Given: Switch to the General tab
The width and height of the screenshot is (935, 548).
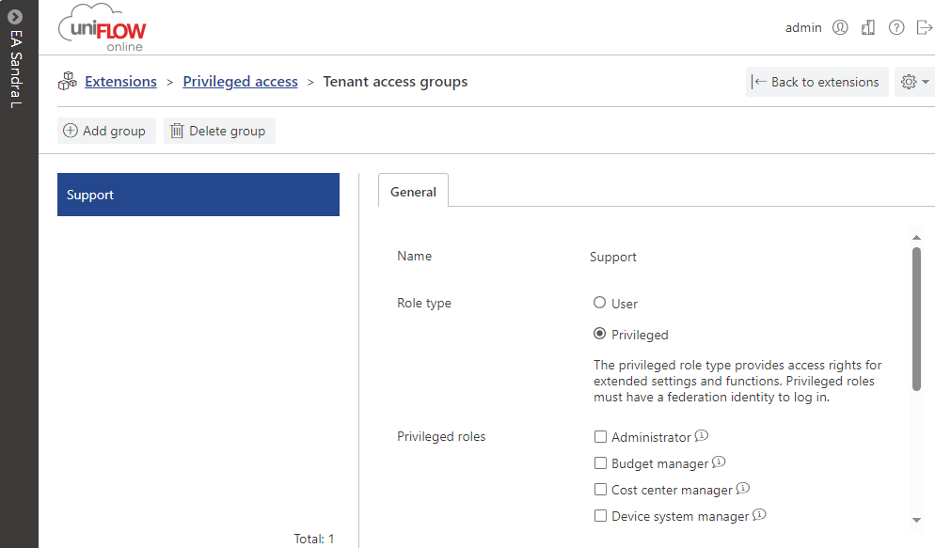Looking at the screenshot, I should 413,192.
